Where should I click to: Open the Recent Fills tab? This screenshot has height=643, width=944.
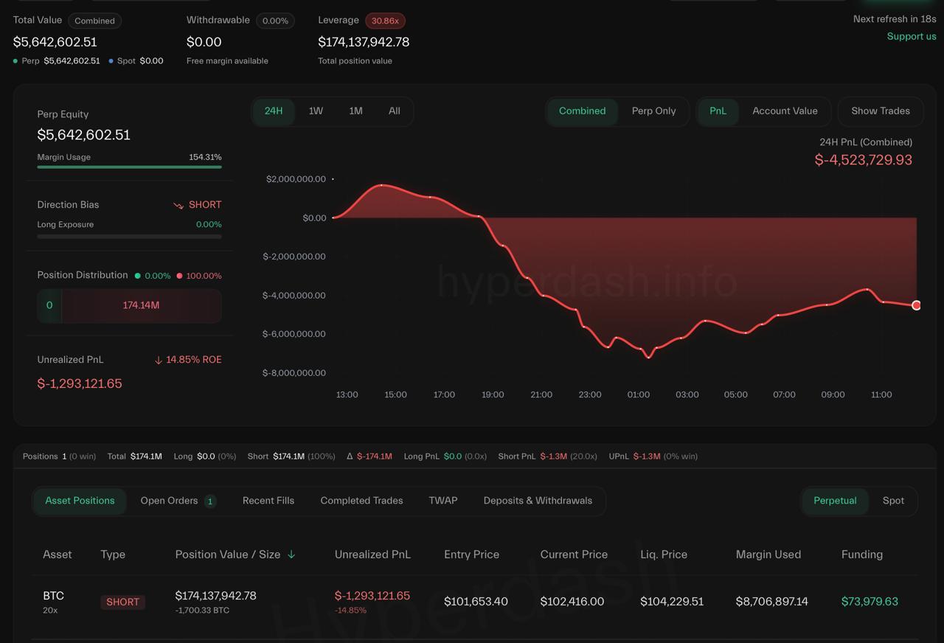point(268,501)
